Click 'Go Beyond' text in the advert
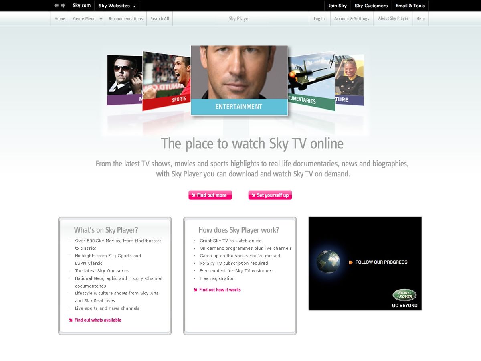Viewport: 481px width, 361px height. point(404,306)
